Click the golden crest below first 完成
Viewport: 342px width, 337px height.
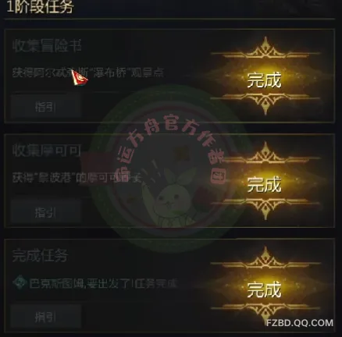pyautogui.click(x=265, y=104)
